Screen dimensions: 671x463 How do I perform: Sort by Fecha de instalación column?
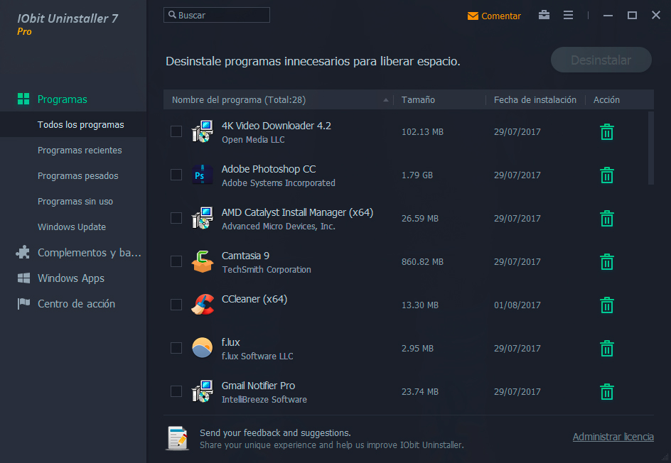[x=535, y=99]
